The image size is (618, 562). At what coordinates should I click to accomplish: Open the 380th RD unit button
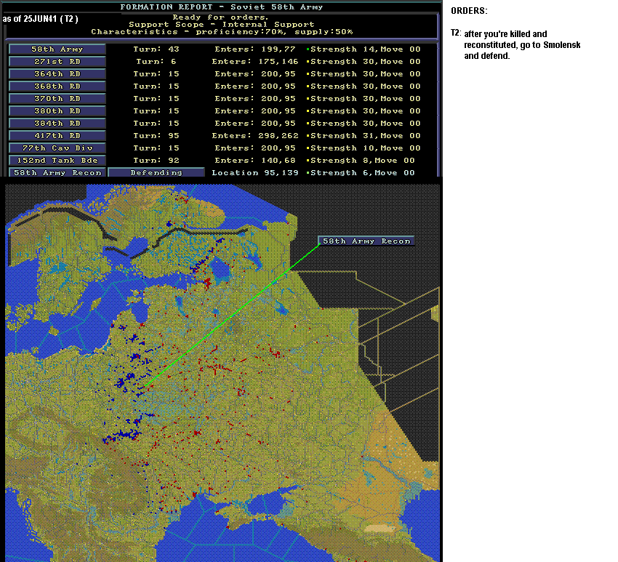(57, 111)
